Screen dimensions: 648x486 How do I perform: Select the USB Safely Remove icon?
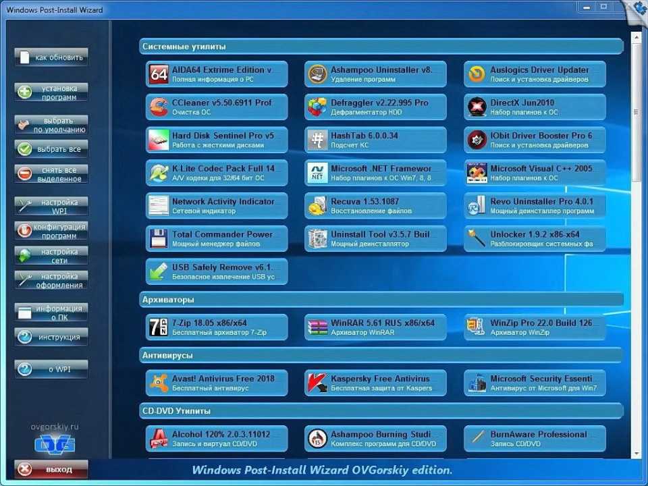159,271
